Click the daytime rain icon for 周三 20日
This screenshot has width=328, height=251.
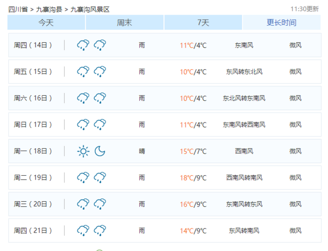coord(83,204)
